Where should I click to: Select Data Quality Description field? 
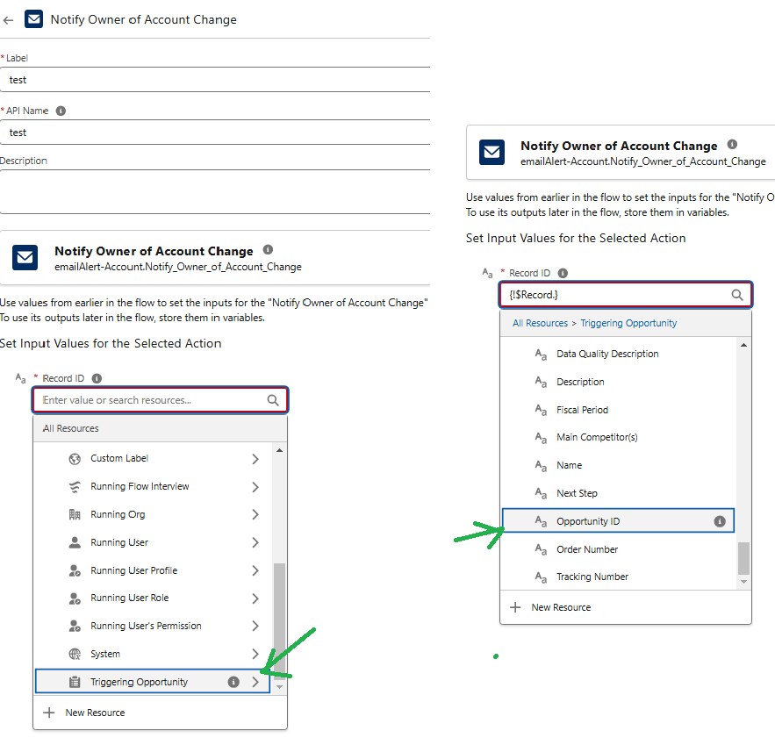618,354
